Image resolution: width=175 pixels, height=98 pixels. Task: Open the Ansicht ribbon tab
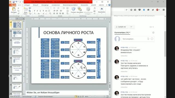94,5
